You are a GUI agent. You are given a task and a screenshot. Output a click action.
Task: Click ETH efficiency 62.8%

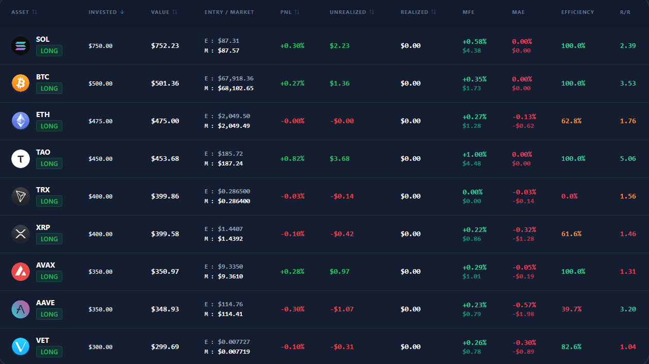pyautogui.click(x=571, y=121)
